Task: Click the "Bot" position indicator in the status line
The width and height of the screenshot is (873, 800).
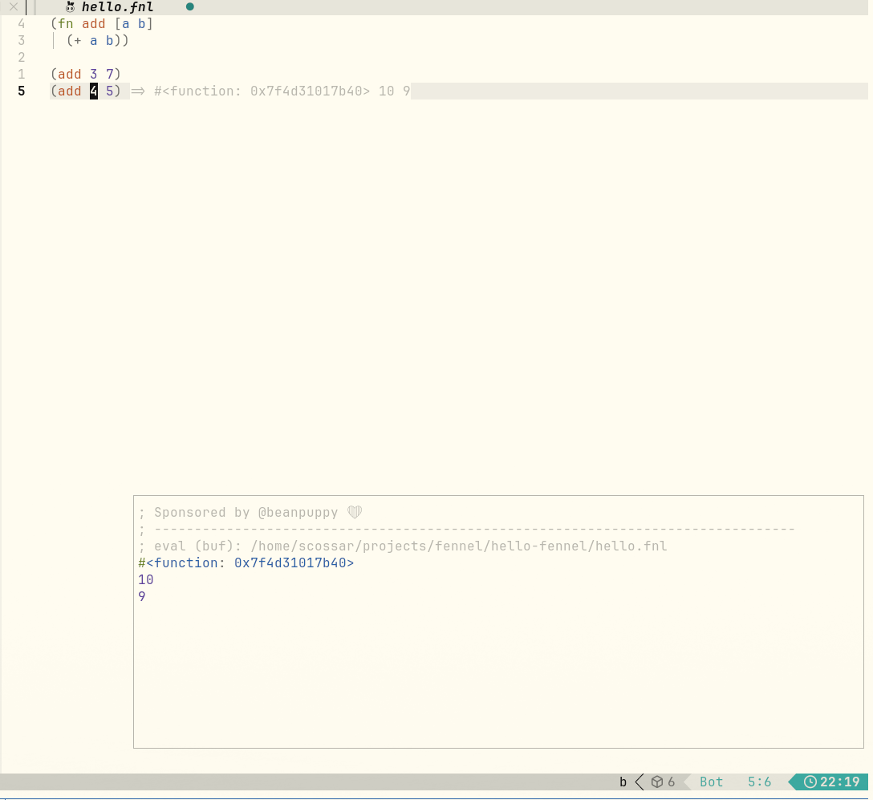Action: 711,782
